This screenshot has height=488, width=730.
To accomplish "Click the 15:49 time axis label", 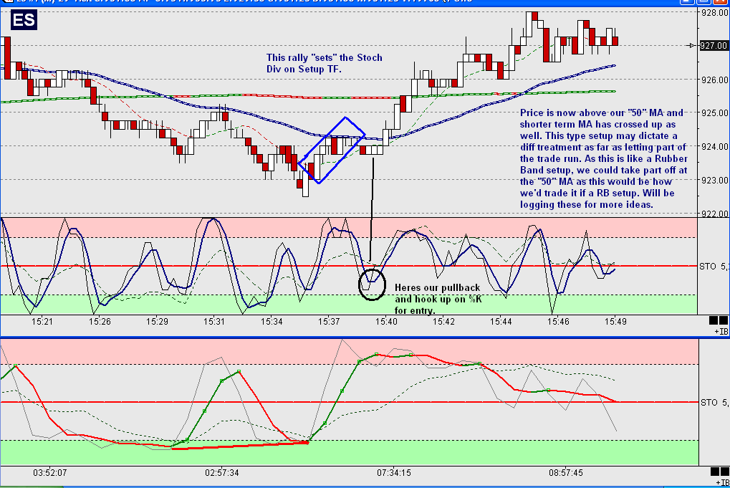I will (615, 321).
